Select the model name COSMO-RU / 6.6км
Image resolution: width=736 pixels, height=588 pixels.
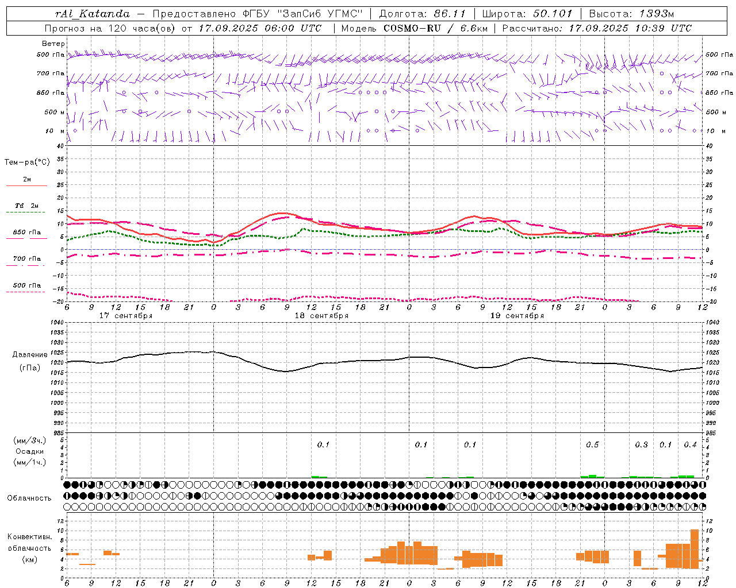click(435, 28)
